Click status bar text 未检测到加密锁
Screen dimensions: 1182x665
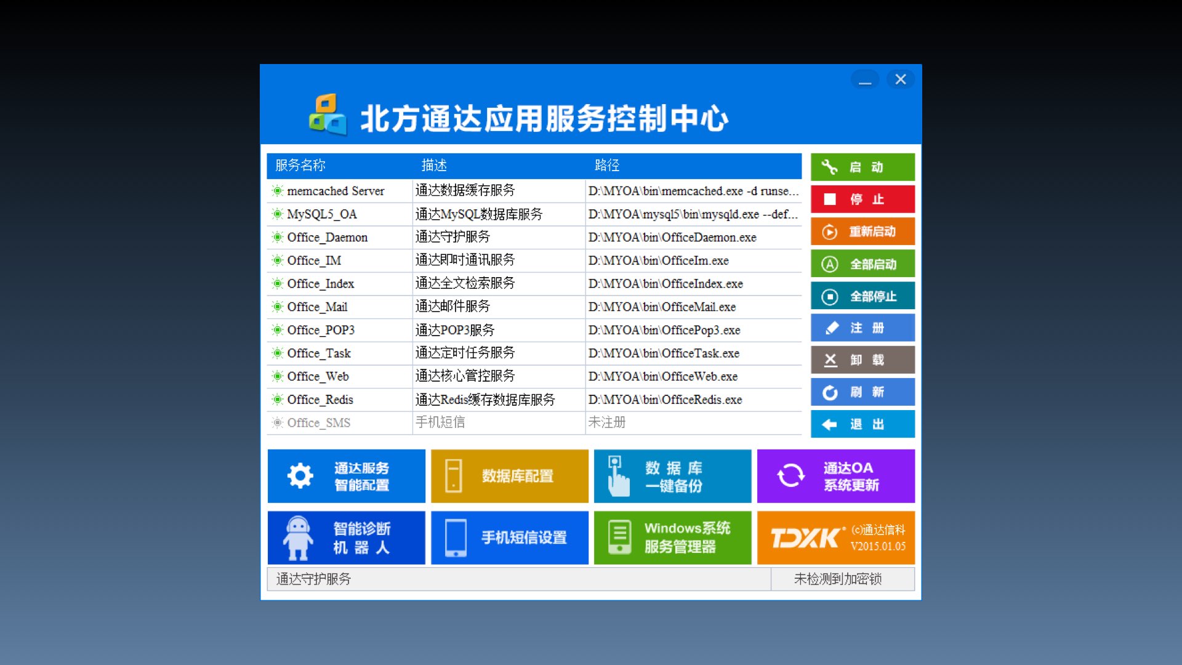pyautogui.click(x=838, y=579)
